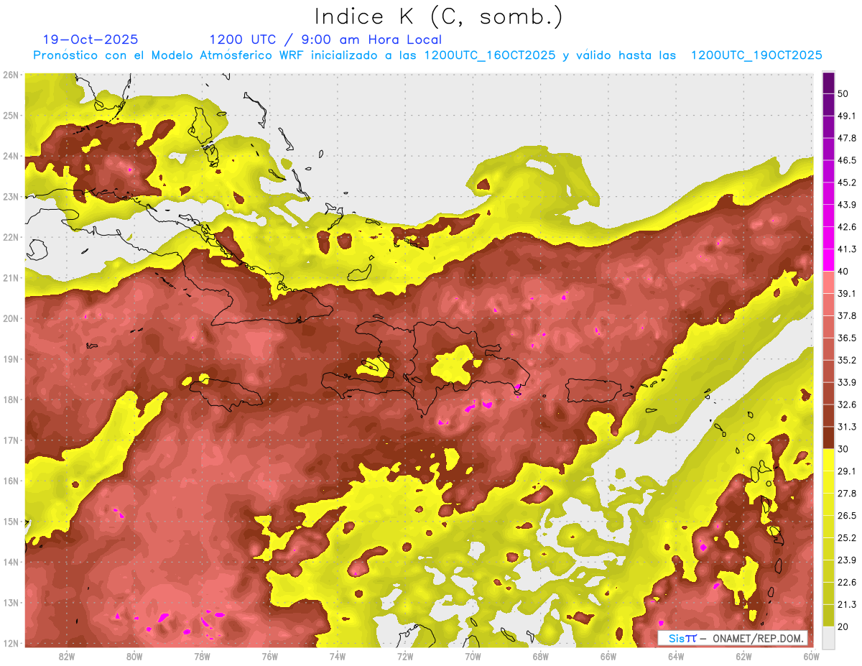The height and width of the screenshot is (666, 862).
Task: Click colorbar value '20'
Action: click(843, 626)
